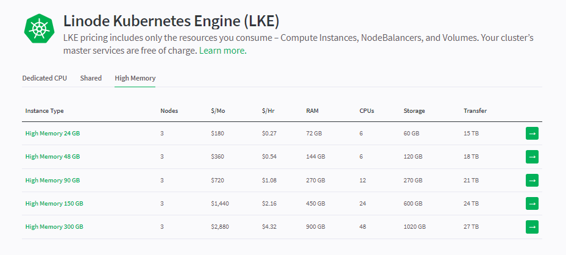
Task: Click the $1,440 monthly price cell
Action: (x=220, y=203)
